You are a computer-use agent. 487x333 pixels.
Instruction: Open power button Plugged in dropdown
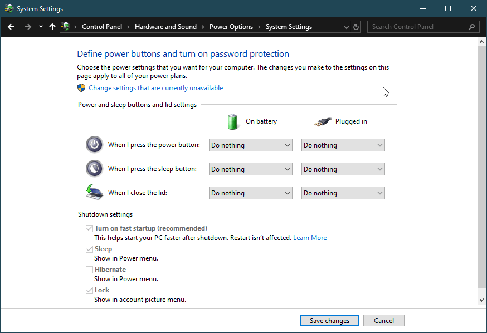pos(343,145)
